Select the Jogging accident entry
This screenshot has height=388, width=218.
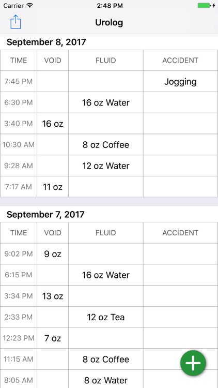[180, 81]
